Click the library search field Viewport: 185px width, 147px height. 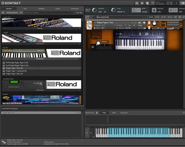point(49,13)
